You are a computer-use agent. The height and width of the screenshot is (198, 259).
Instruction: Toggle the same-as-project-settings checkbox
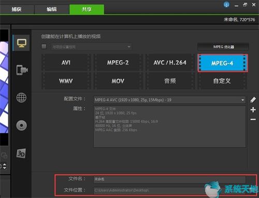[x=44, y=46]
